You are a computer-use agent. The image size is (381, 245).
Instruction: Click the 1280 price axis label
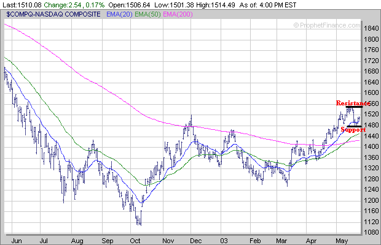371,179
